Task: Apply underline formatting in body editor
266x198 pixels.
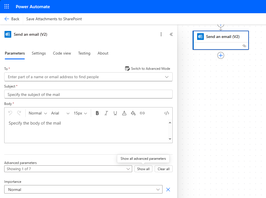Action: pos(115,113)
